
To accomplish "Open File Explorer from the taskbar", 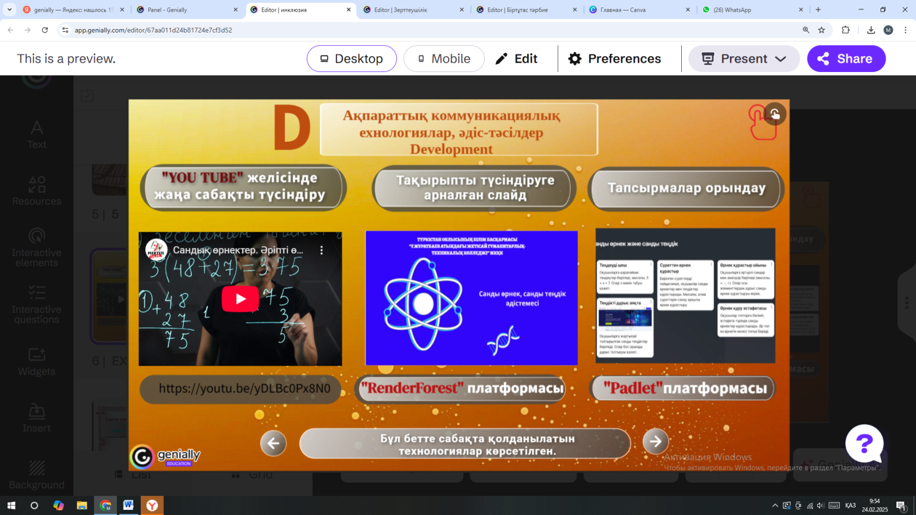I will coord(82,506).
